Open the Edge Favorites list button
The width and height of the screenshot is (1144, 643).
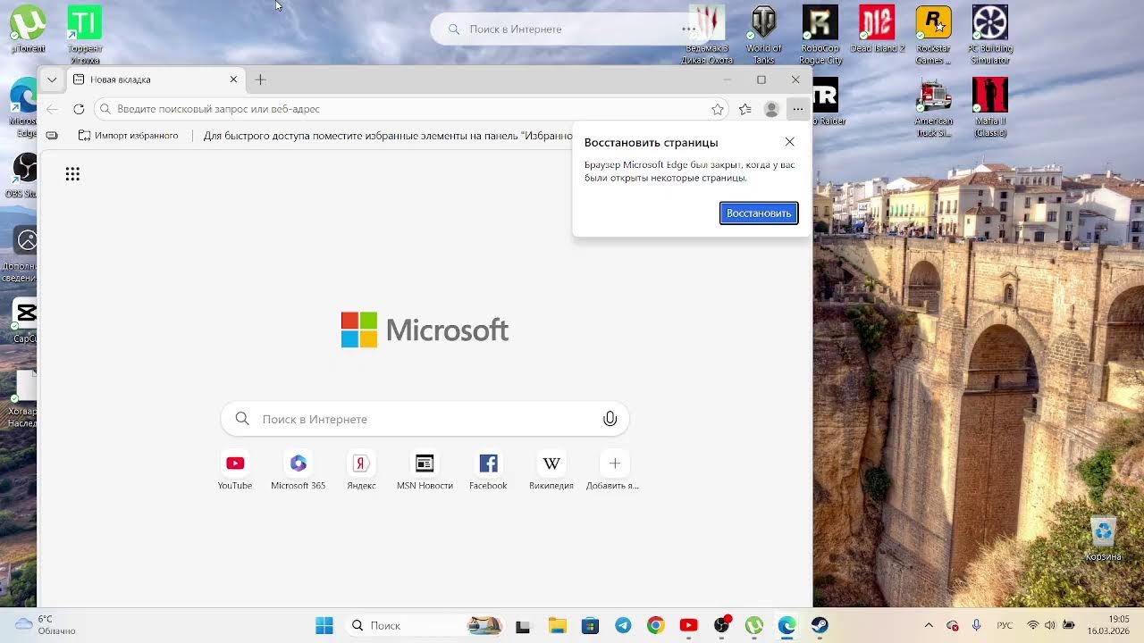click(745, 109)
